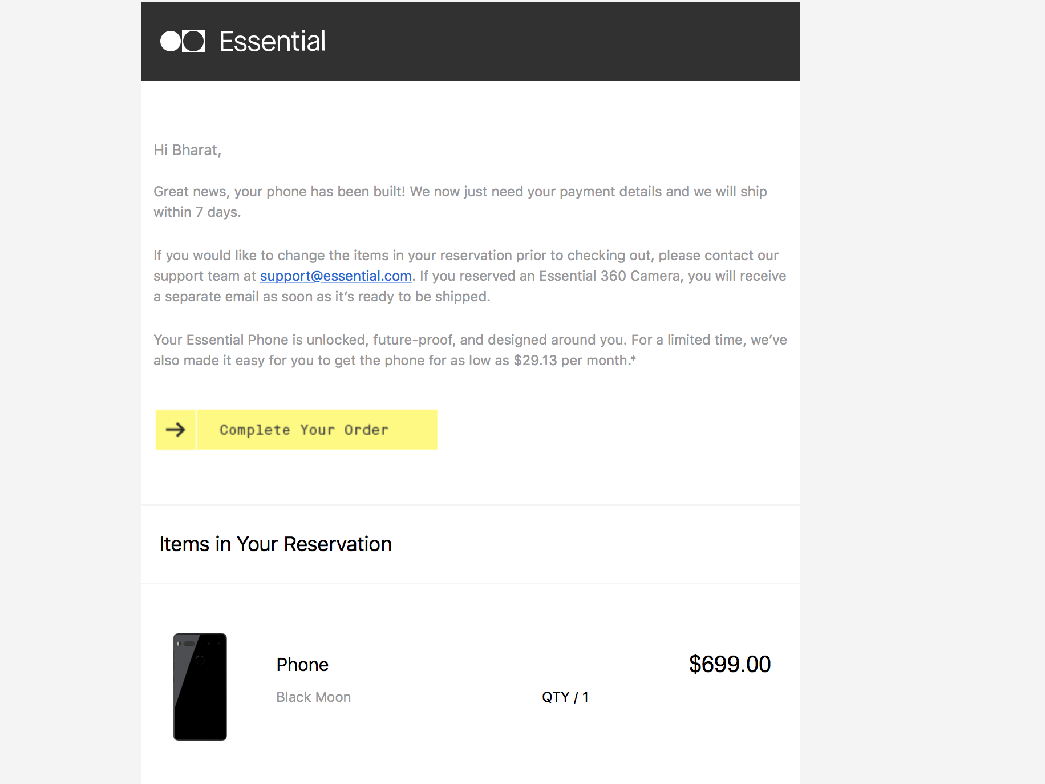Click the Essential wordmark in the header
The width and height of the screenshot is (1045, 784).
272,41
